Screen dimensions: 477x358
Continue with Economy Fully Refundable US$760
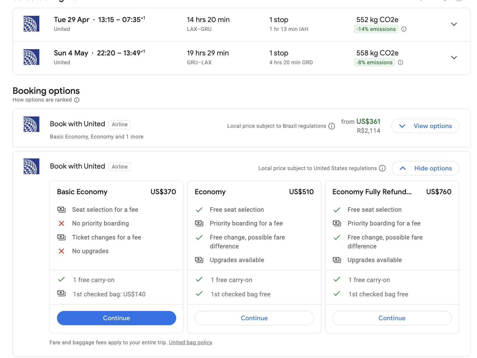(392, 318)
